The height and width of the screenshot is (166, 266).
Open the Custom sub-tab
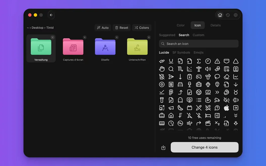pyautogui.click(x=198, y=35)
